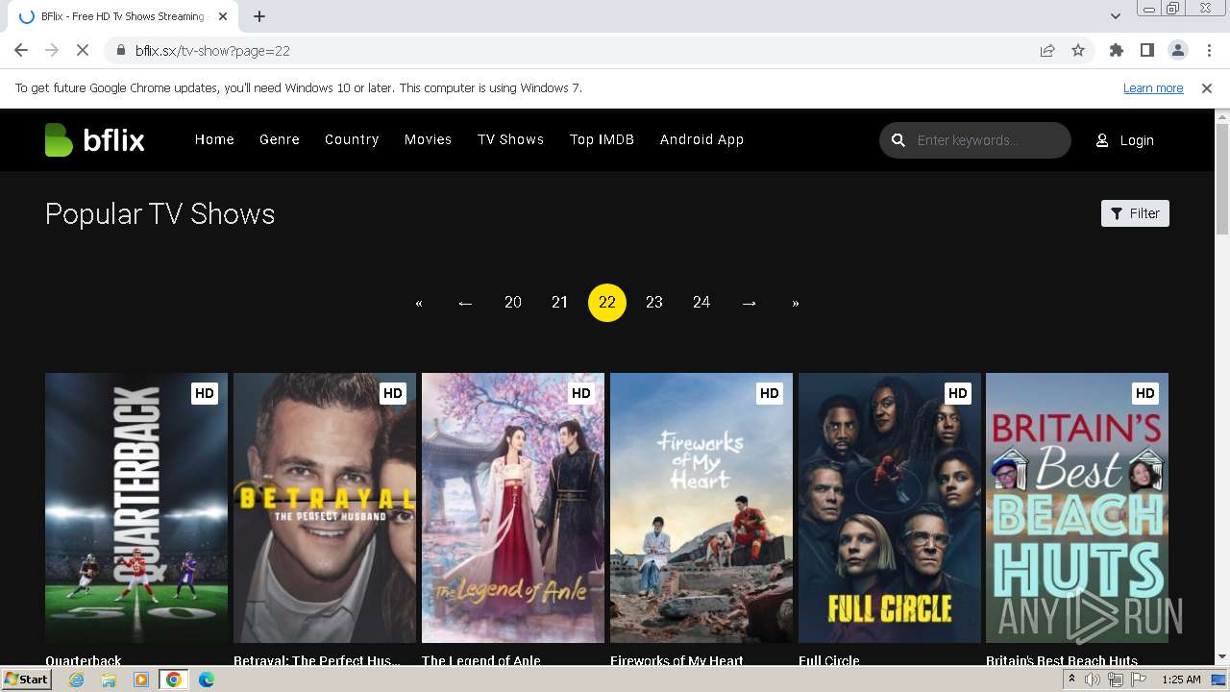The image size is (1230, 692).
Task: Open Android App link
Action: click(x=701, y=139)
